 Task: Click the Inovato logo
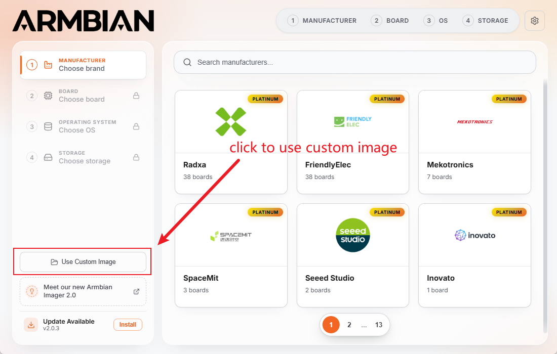tap(475, 235)
